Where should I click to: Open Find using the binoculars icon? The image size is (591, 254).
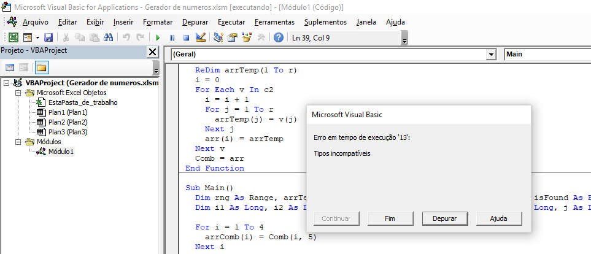coord(109,37)
